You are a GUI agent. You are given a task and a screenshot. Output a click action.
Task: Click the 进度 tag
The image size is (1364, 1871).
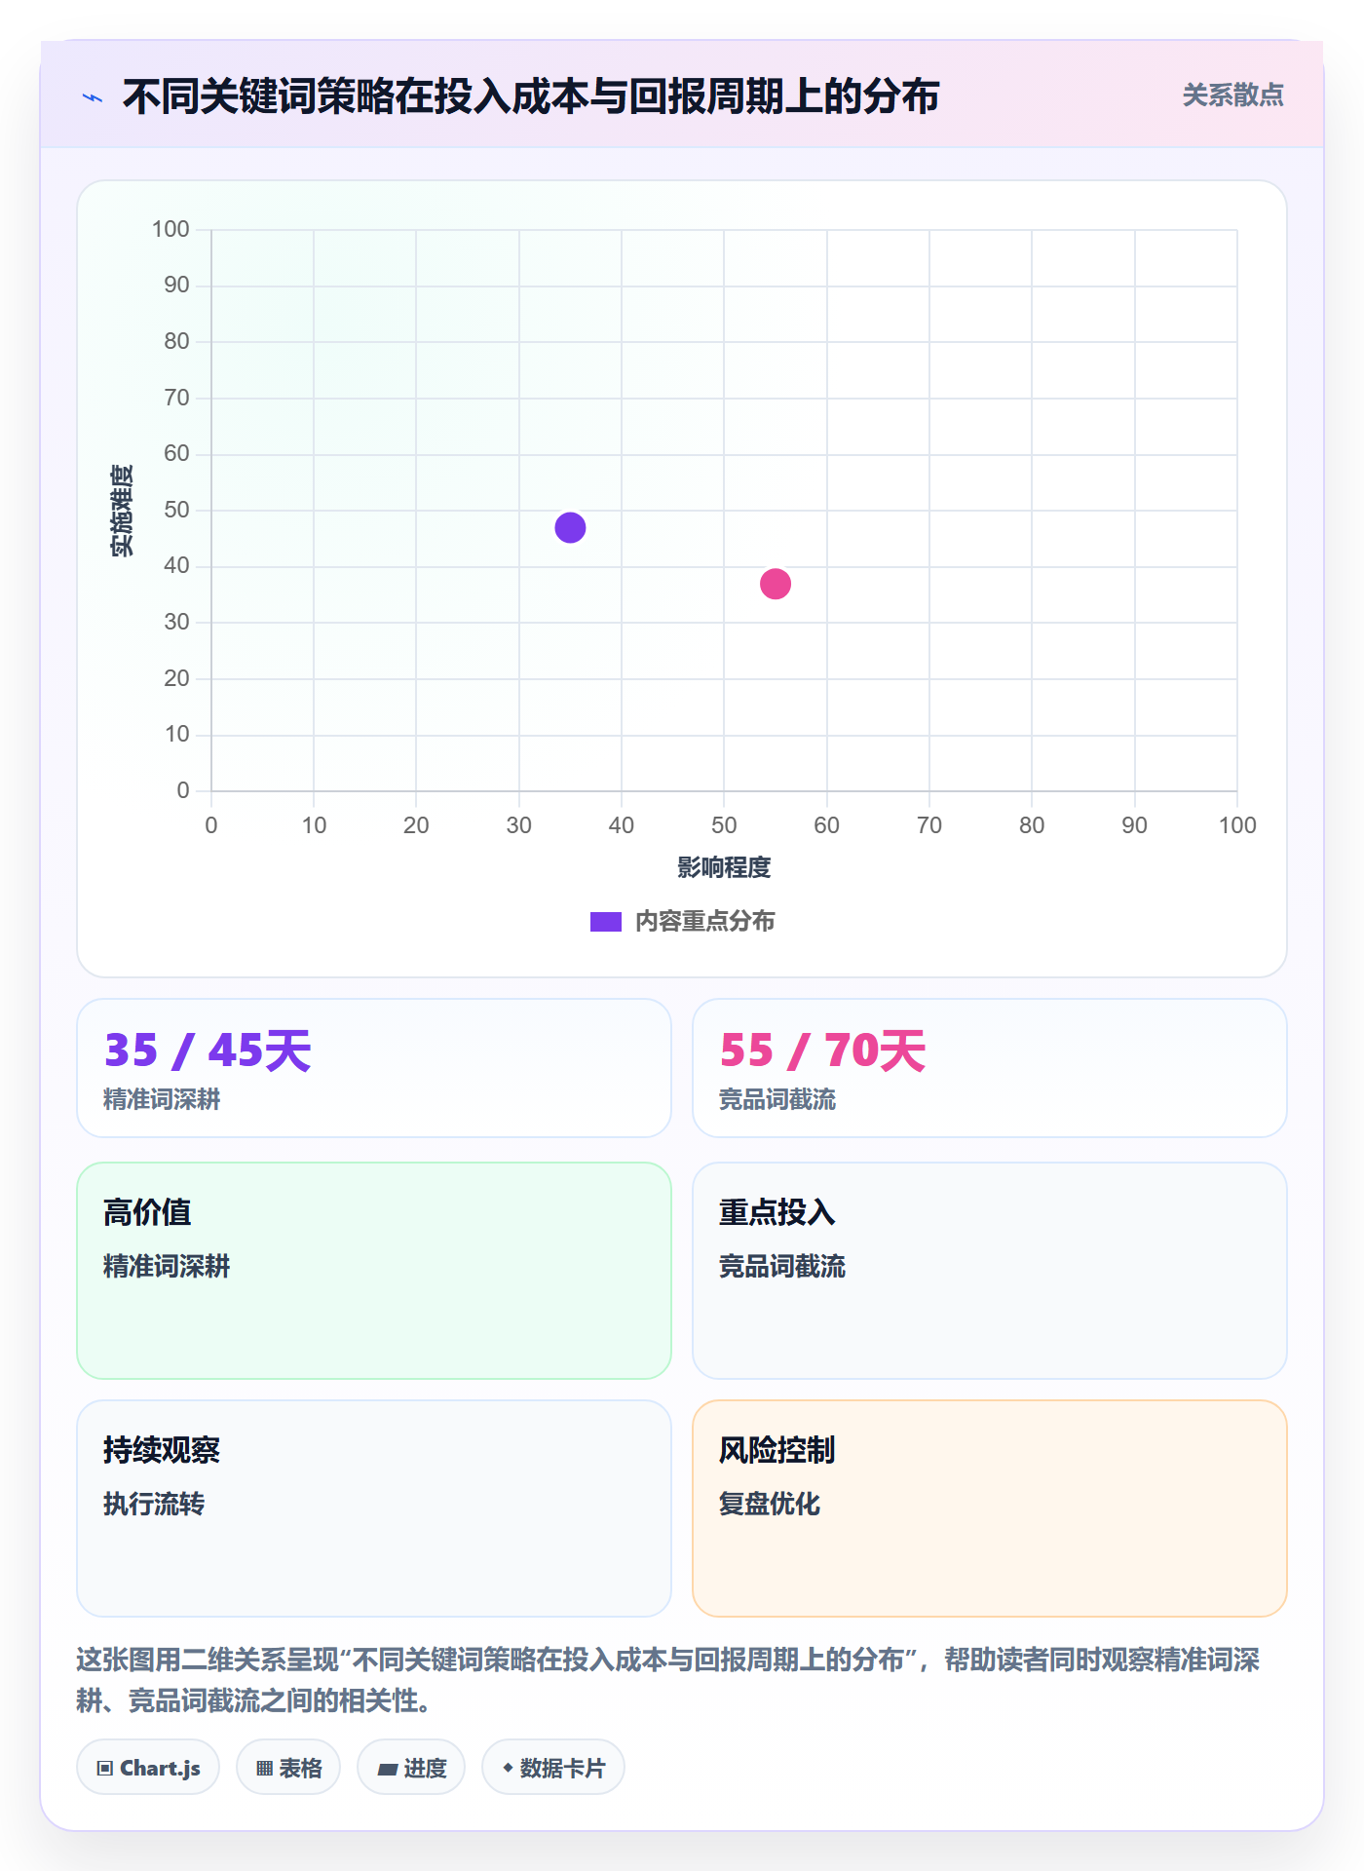coord(411,1767)
